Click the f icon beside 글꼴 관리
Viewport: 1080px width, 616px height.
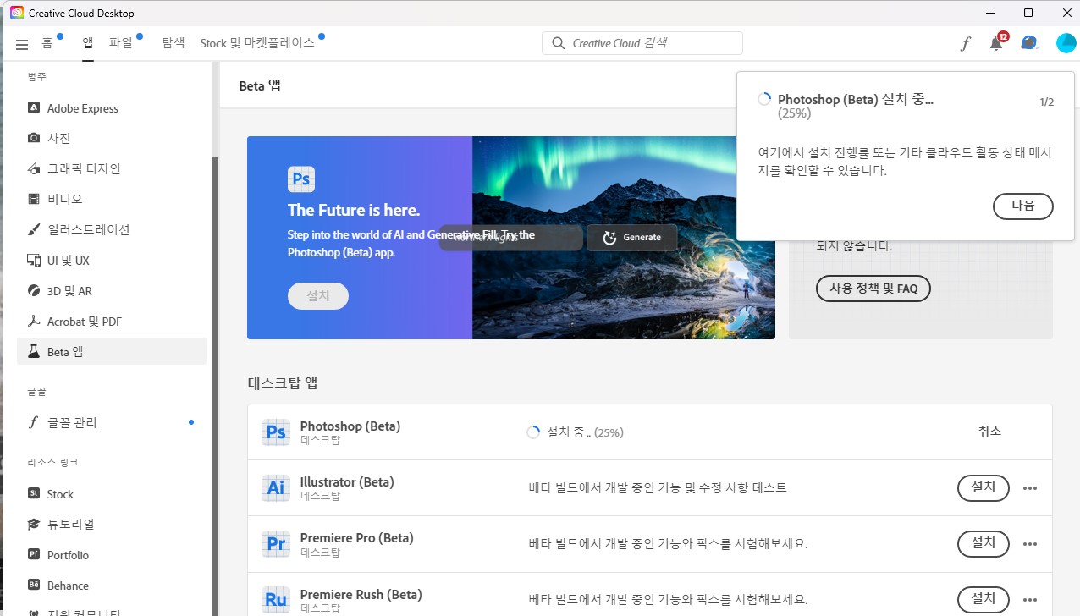click(x=34, y=422)
